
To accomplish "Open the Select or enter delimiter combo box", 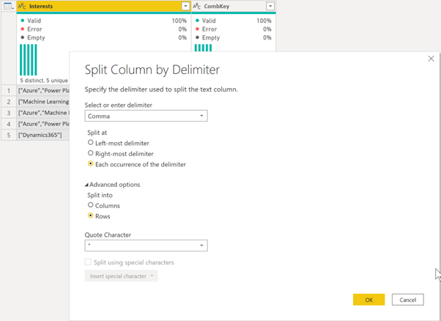I will [x=146, y=116].
